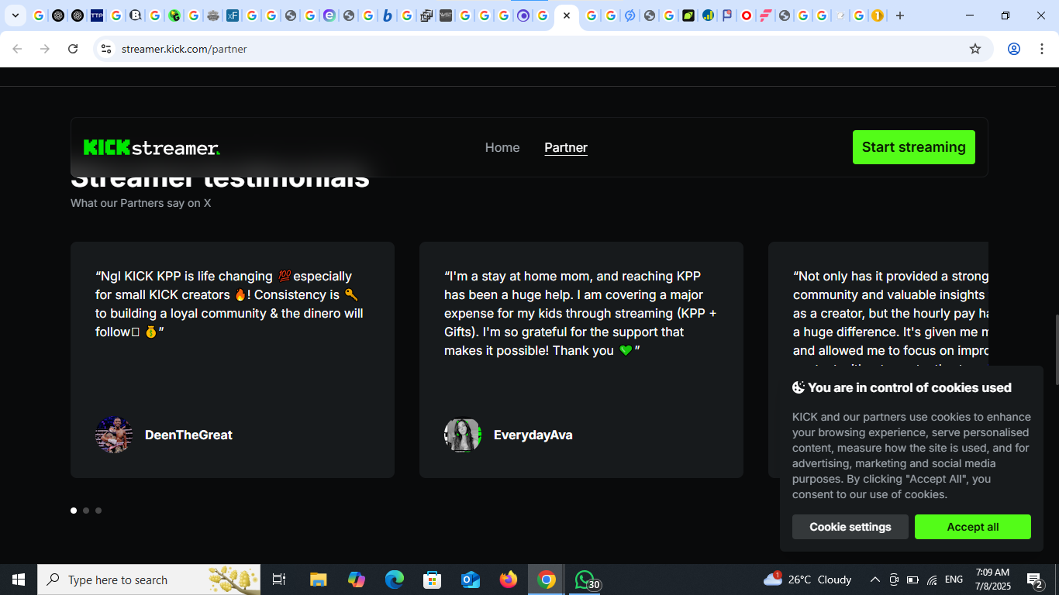Focus the streamer.kick.com/partner address bar
The height and width of the screenshot is (595, 1059).
pyautogui.click(x=543, y=49)
